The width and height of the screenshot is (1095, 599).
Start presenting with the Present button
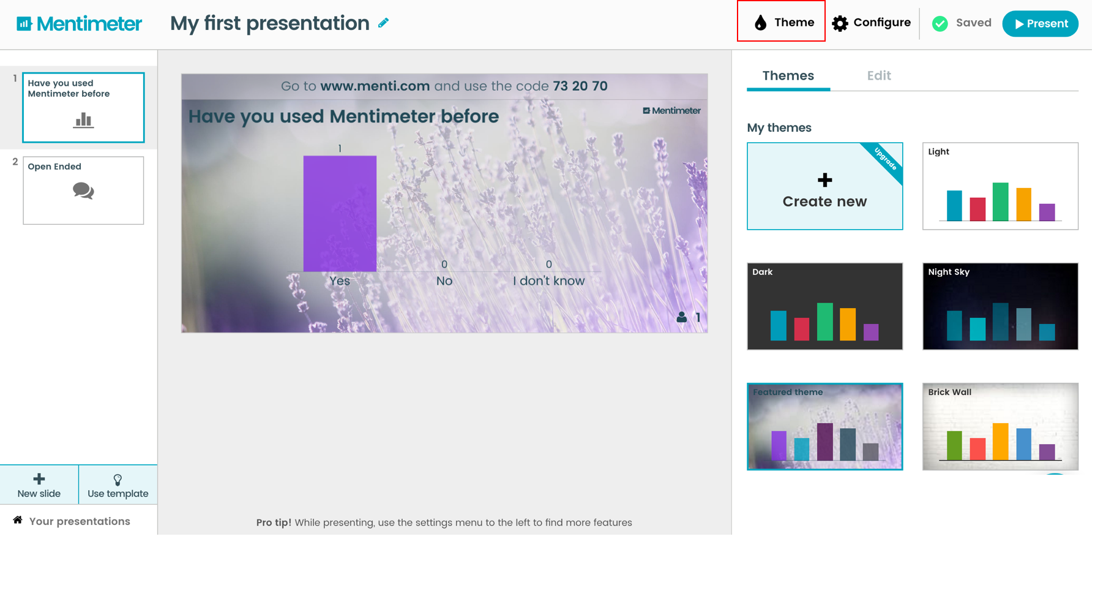click(x=1040, y=24)
